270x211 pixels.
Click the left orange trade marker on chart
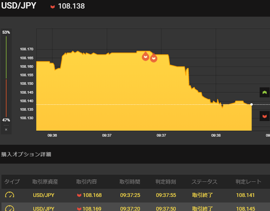click(x=146, y=56)
